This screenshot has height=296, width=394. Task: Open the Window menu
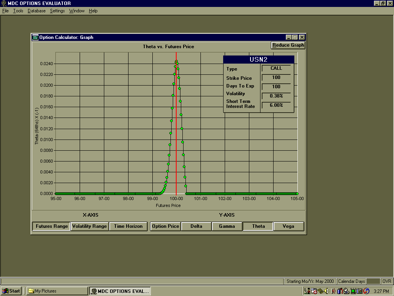click(x=77, y=11)
